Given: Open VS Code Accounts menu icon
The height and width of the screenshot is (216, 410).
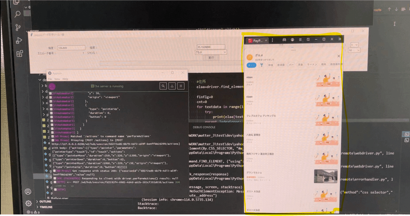Looking at the screenshot, I should click(28, 192).
